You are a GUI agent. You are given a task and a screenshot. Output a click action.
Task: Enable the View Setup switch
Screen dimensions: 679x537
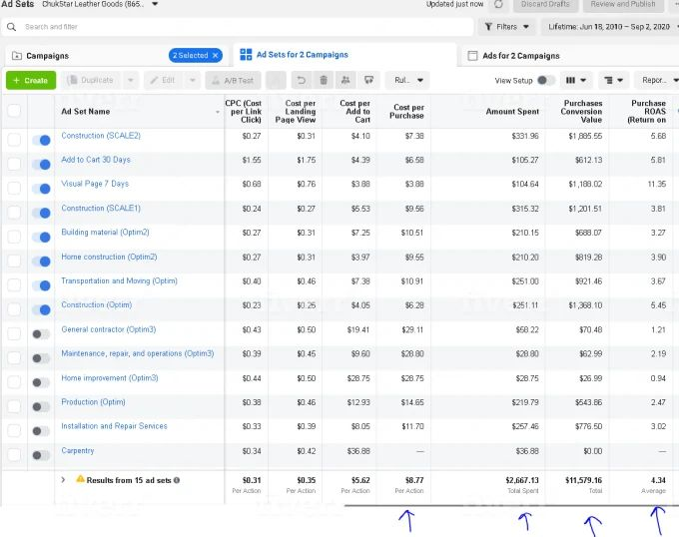coord(545,80)
